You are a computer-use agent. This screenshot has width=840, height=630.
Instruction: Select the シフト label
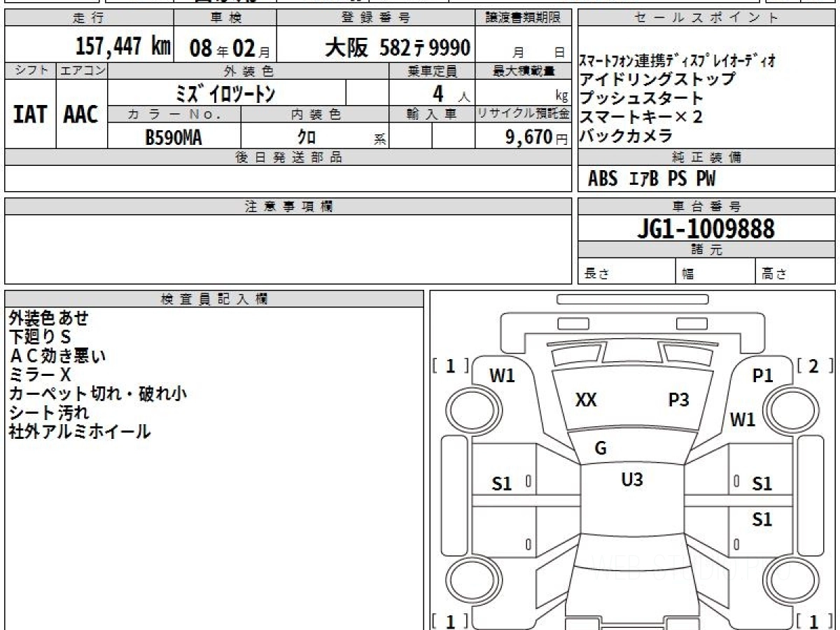pyautogui.click(x=30, y=71)
